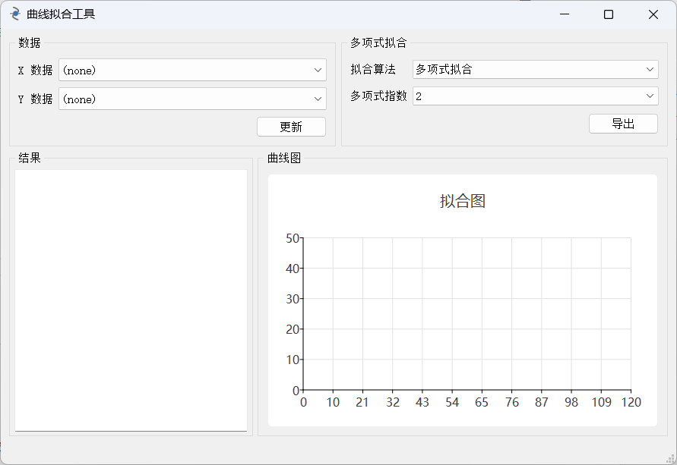Close the 曲线拟合工具 window
This screenshot has width=677, height=465.
coord(653,14)
